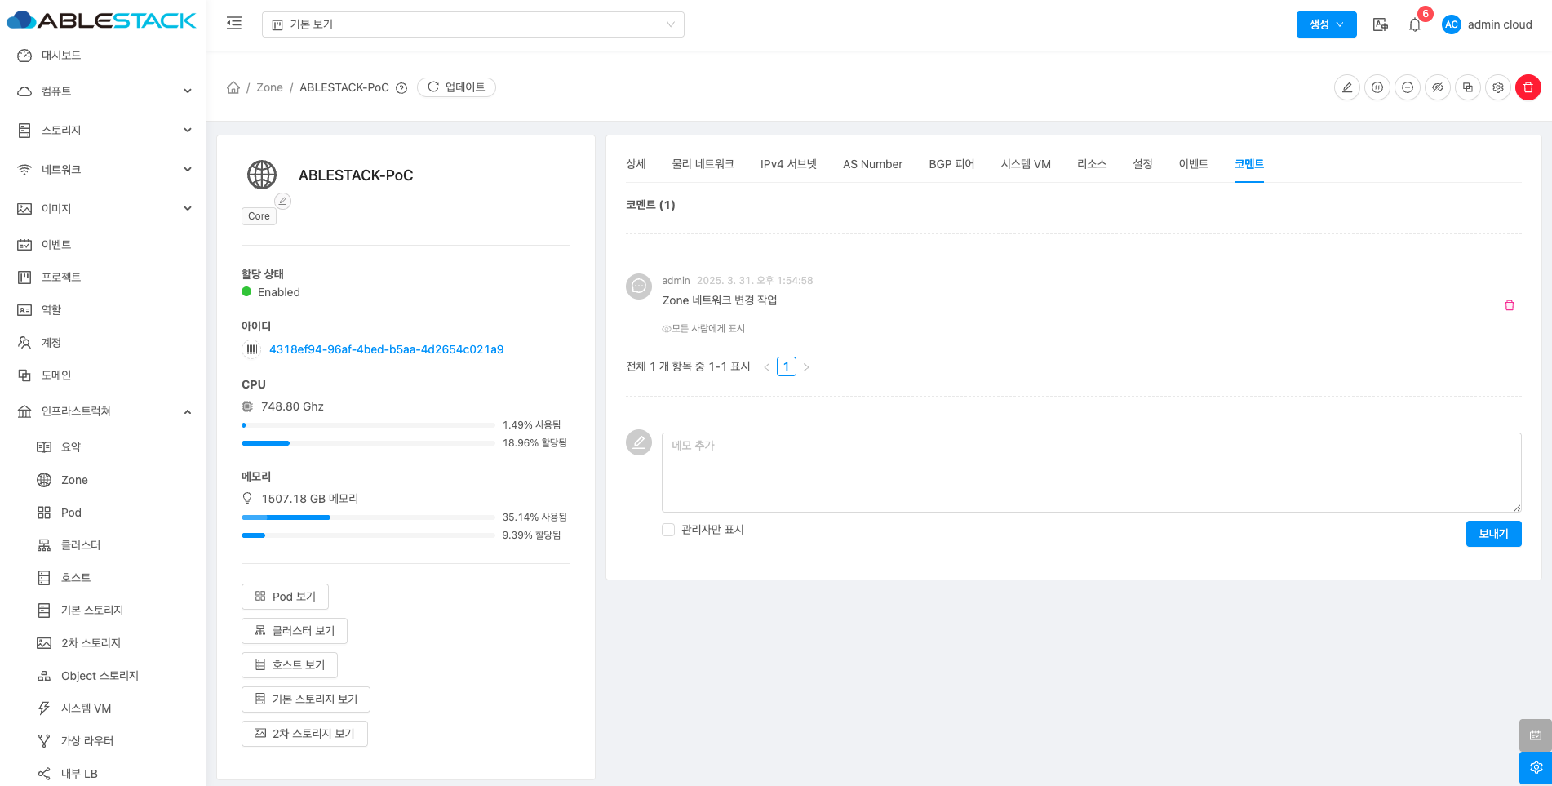Click the crossed-eye visibility action icon
The width and height of the screenshot is (1552, 786).
(x=1438, y=87)
